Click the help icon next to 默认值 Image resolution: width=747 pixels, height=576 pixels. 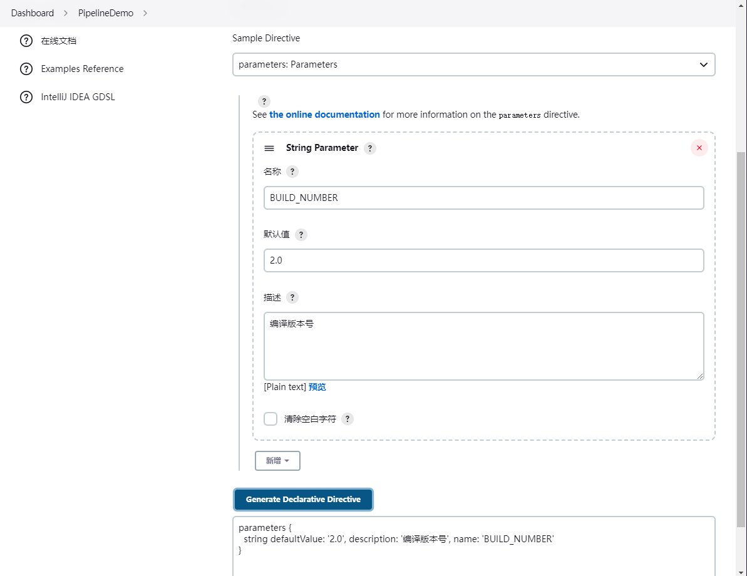pos(301,234)
